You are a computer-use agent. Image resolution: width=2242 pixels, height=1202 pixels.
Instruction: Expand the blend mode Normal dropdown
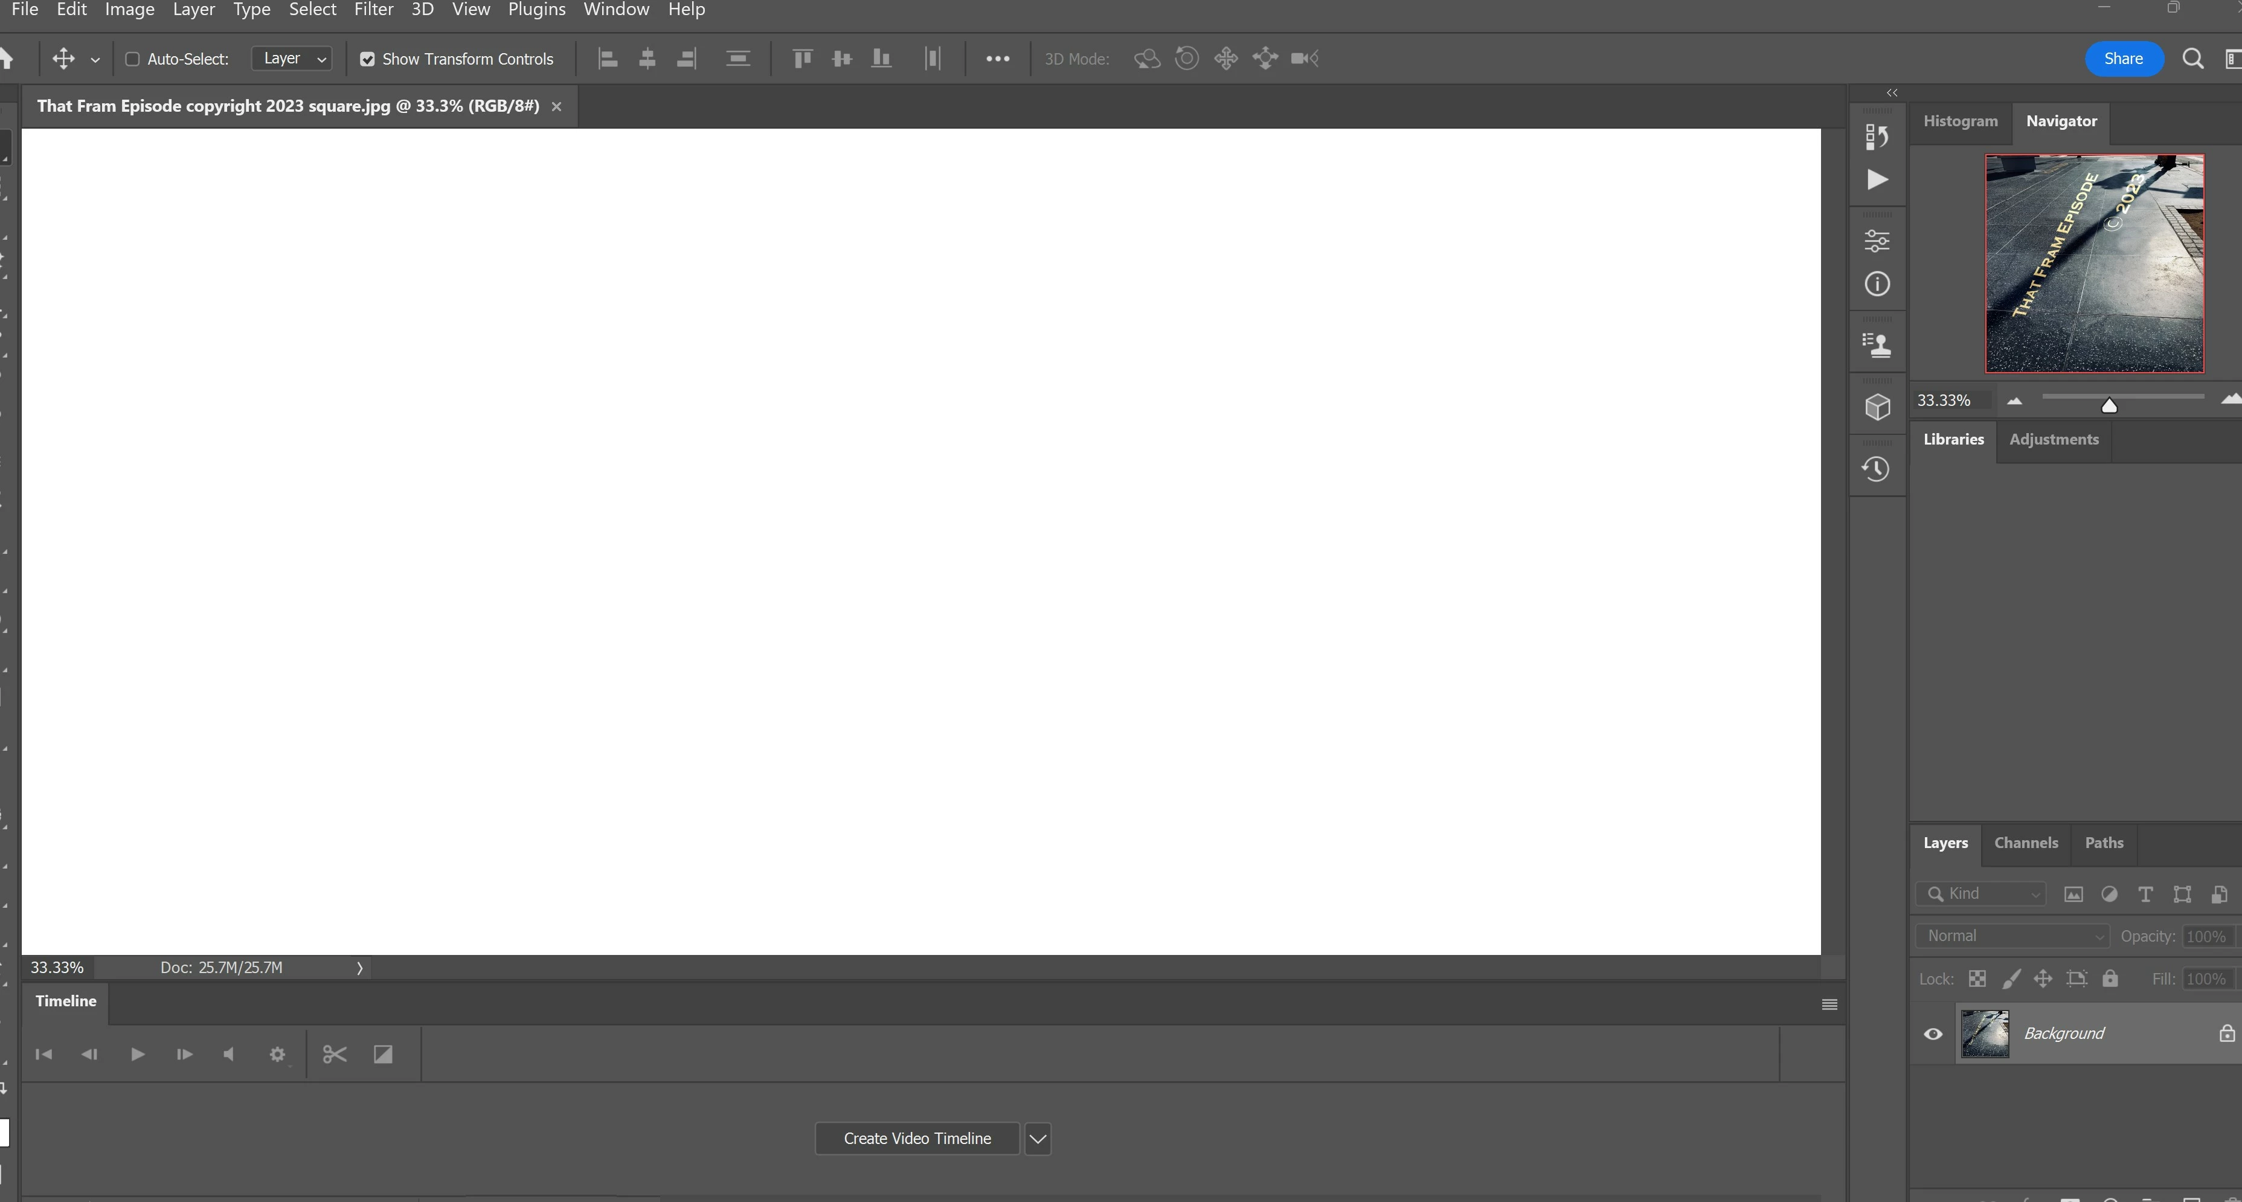click(x=2012, y=936)
